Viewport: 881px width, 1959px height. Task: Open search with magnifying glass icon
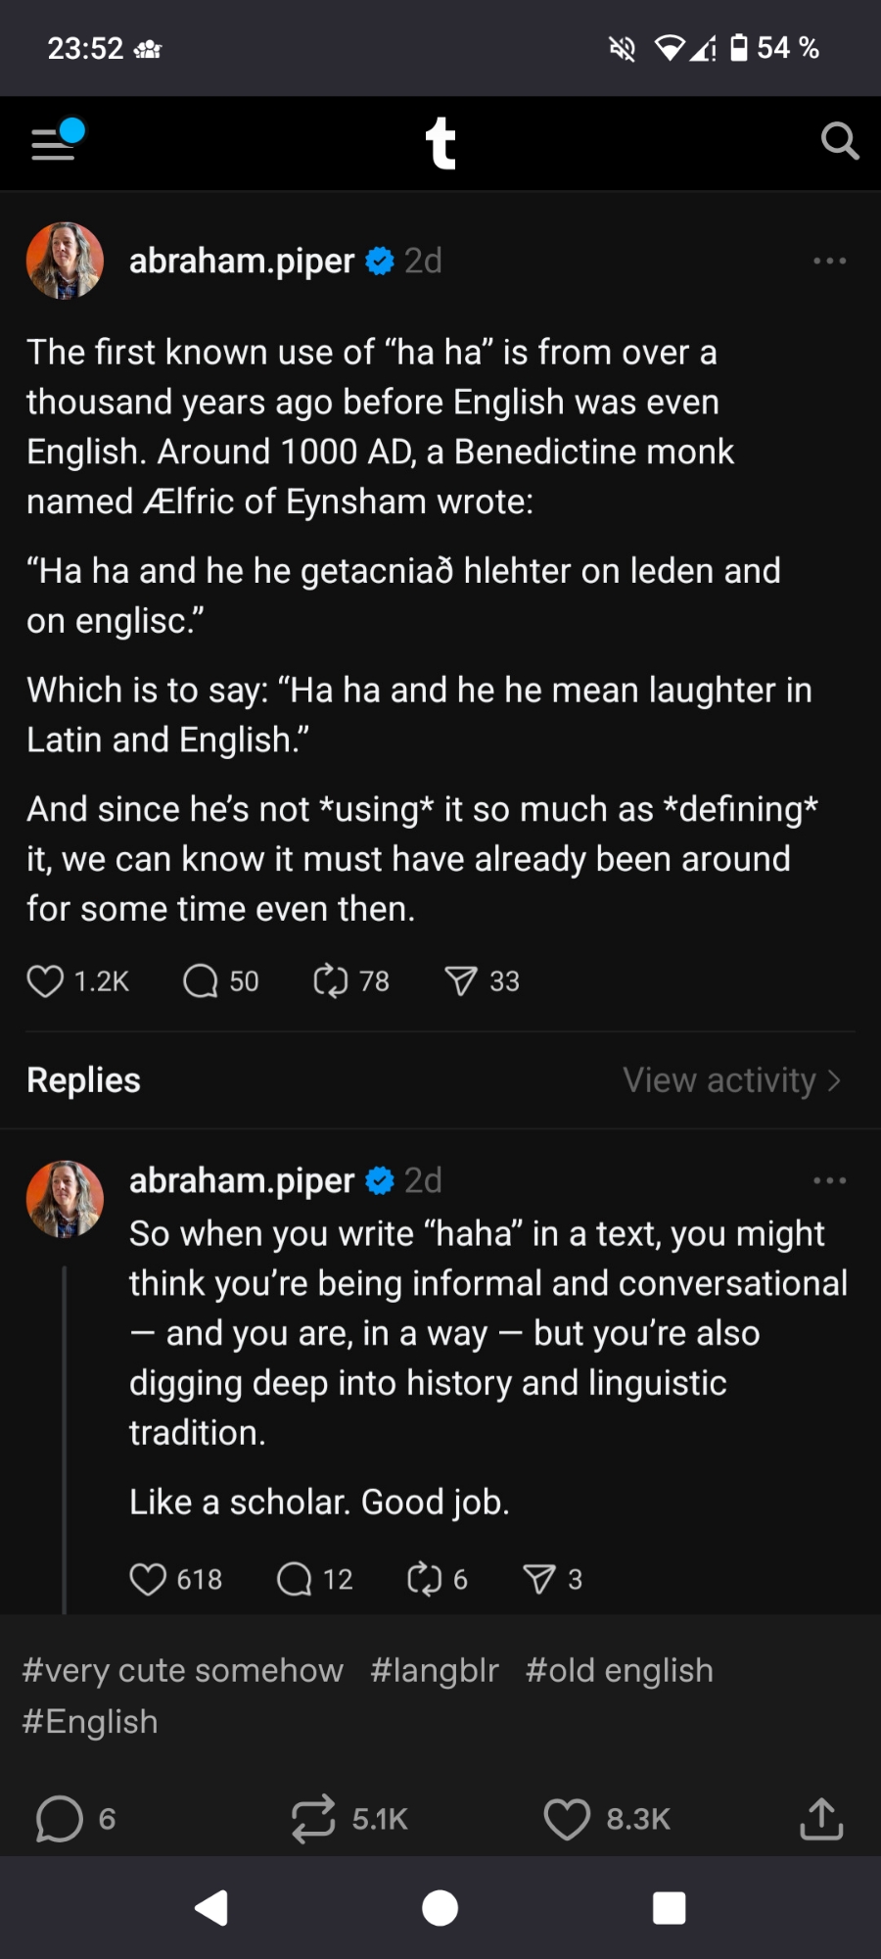click(839, 142)
